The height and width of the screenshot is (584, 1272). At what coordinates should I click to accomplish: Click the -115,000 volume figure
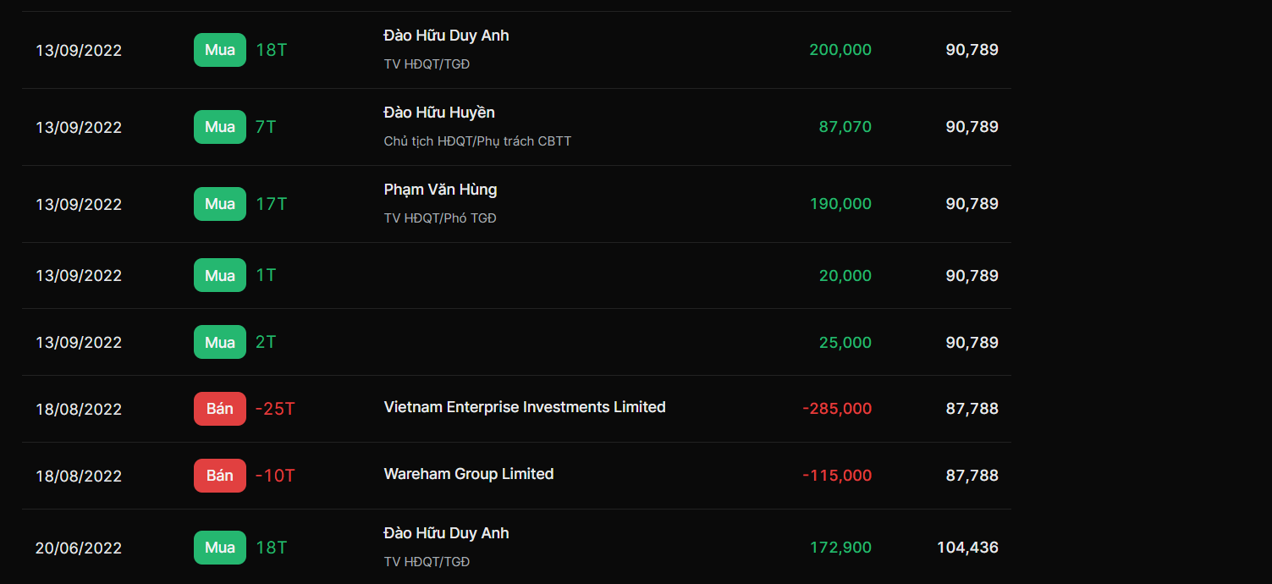(837, 476)
